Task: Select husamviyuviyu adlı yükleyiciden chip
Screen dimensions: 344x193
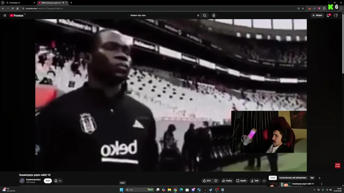Action: 293,178
